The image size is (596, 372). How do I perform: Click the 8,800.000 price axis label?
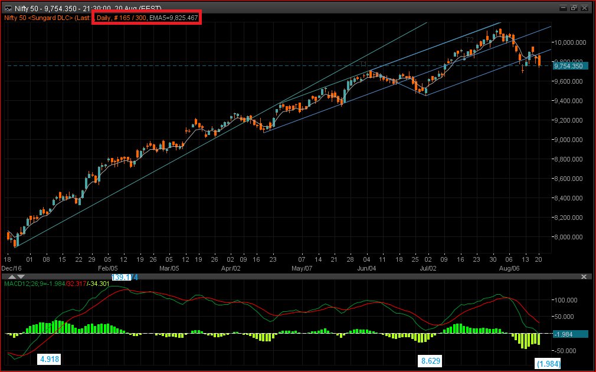tap(569, 159)
